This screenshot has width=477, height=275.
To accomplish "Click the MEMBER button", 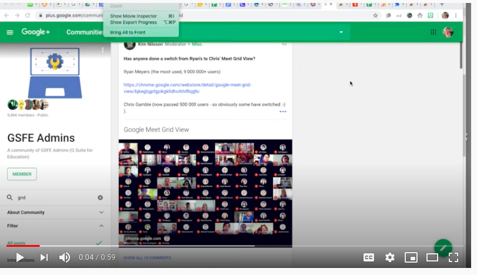I will [22, 174].
